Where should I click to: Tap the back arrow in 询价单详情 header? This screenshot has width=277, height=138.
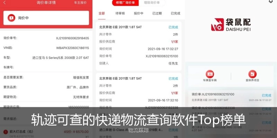pyautogui.click(x=5, y=3)
